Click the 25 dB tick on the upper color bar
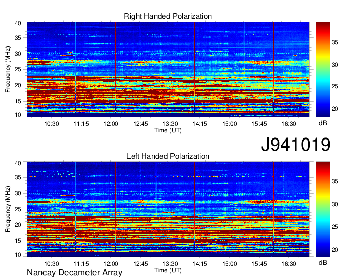Screen dimensions: 344x279 click(x=335, y=86)
